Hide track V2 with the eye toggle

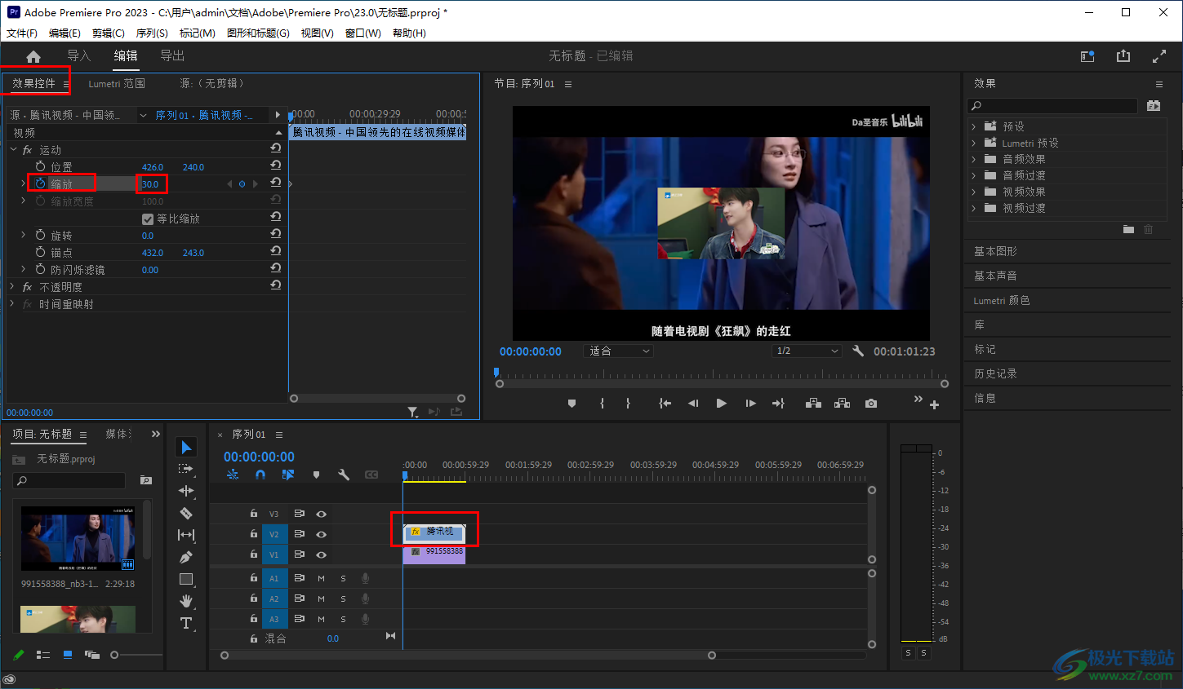pos(322,534)
